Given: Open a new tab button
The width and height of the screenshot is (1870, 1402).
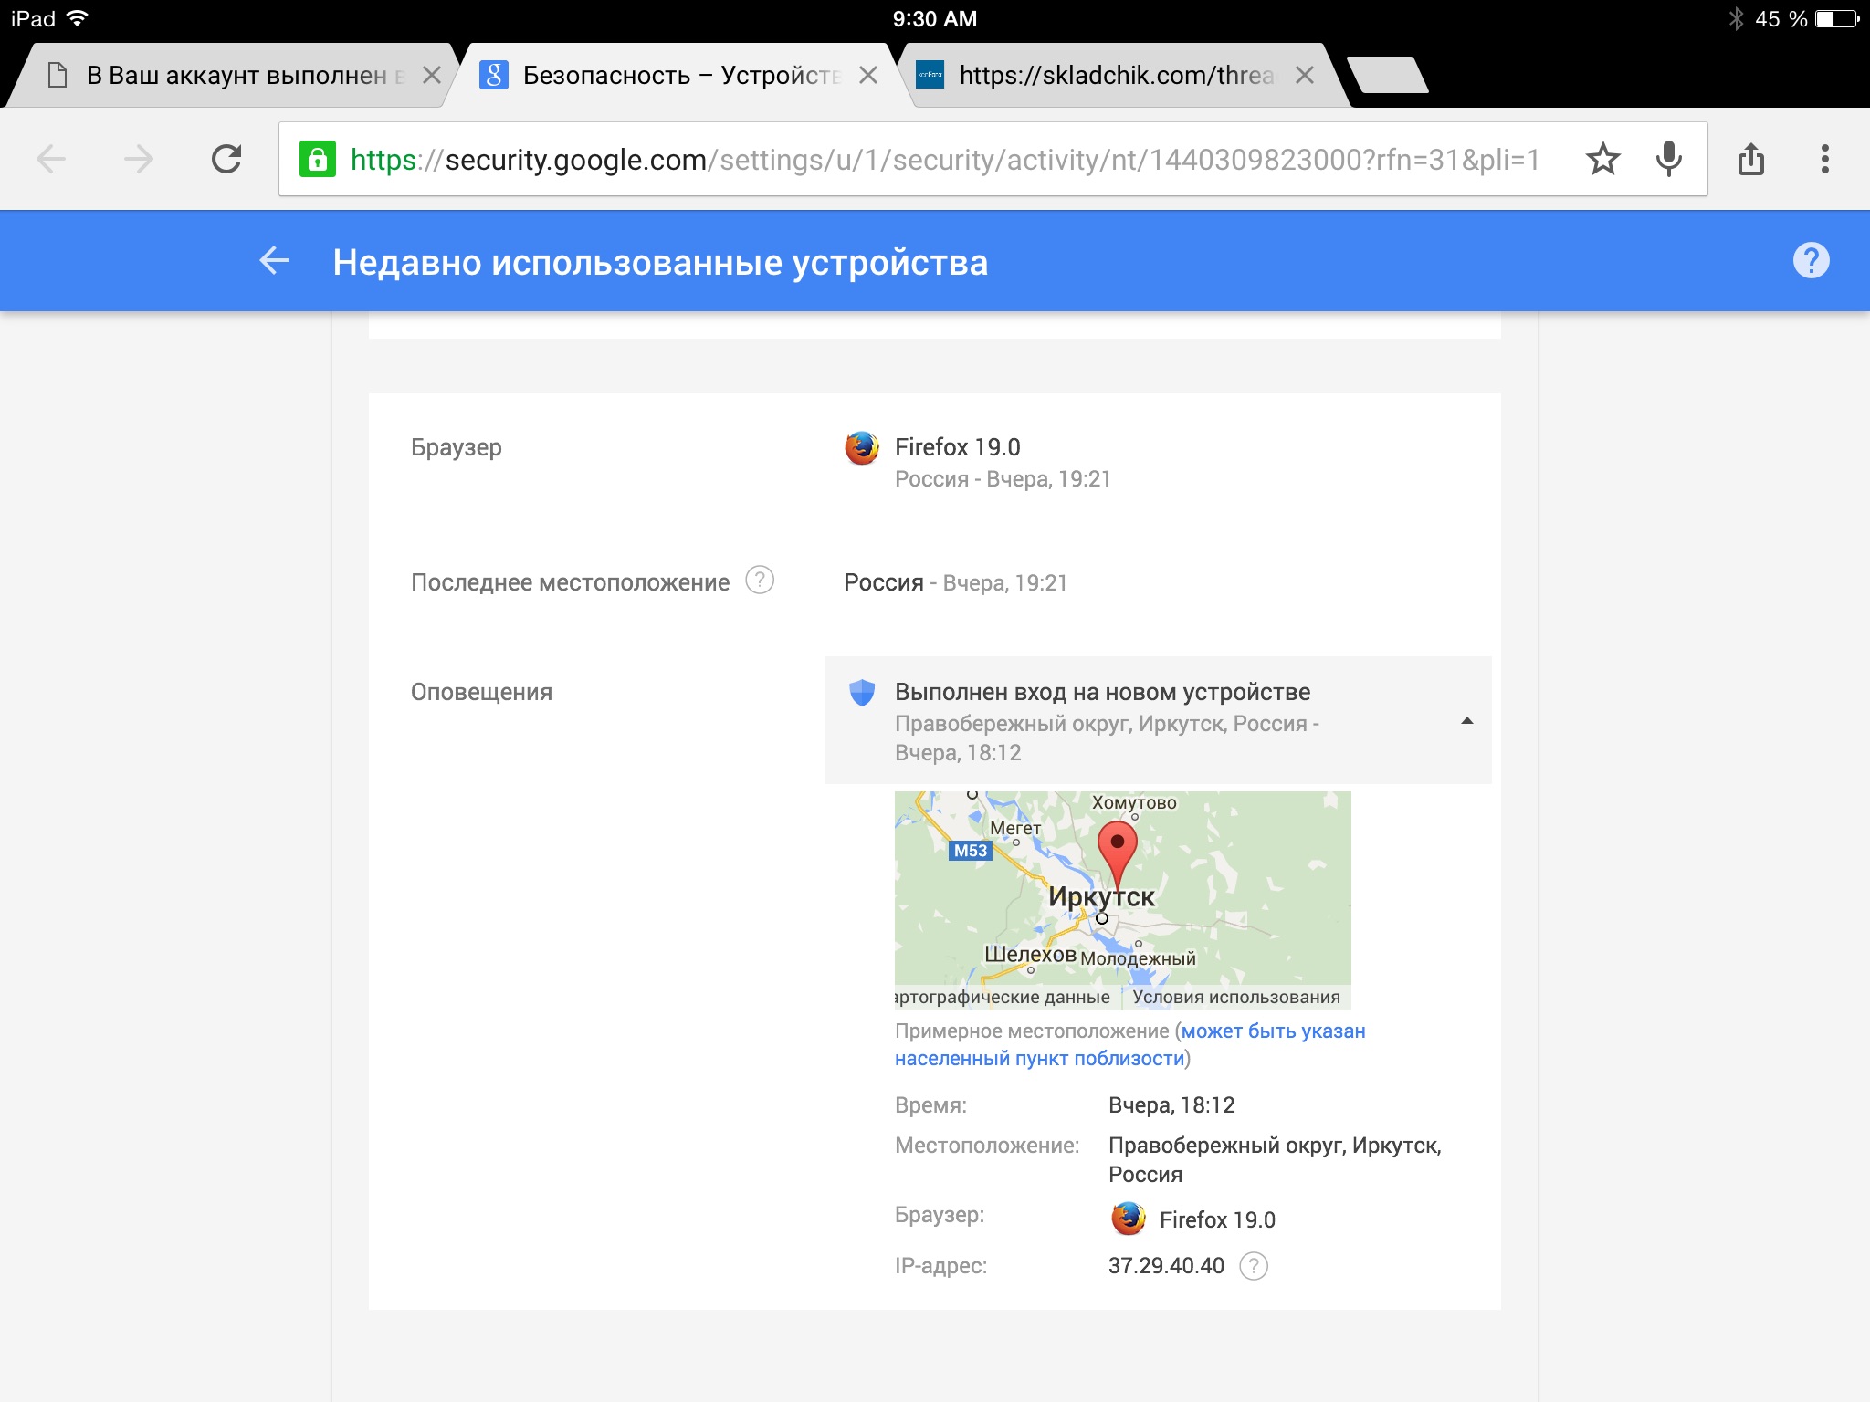Looking at the screenshot, I should (x=1386, y=76).
